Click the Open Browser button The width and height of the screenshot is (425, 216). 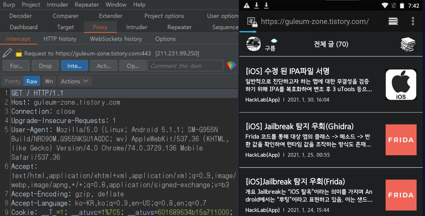133,66
